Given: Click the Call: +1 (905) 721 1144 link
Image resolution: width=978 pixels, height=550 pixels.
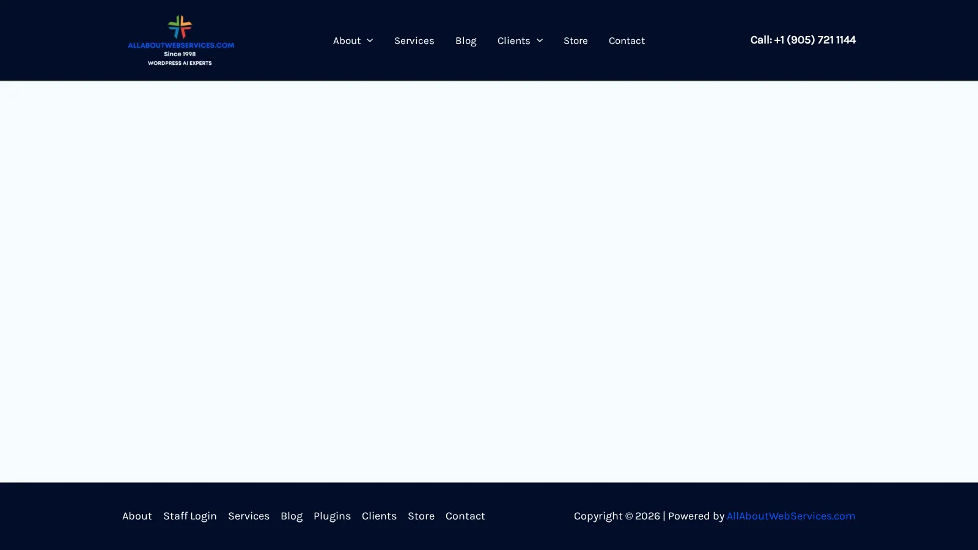Looking at the screenshot, I should 803,40.
